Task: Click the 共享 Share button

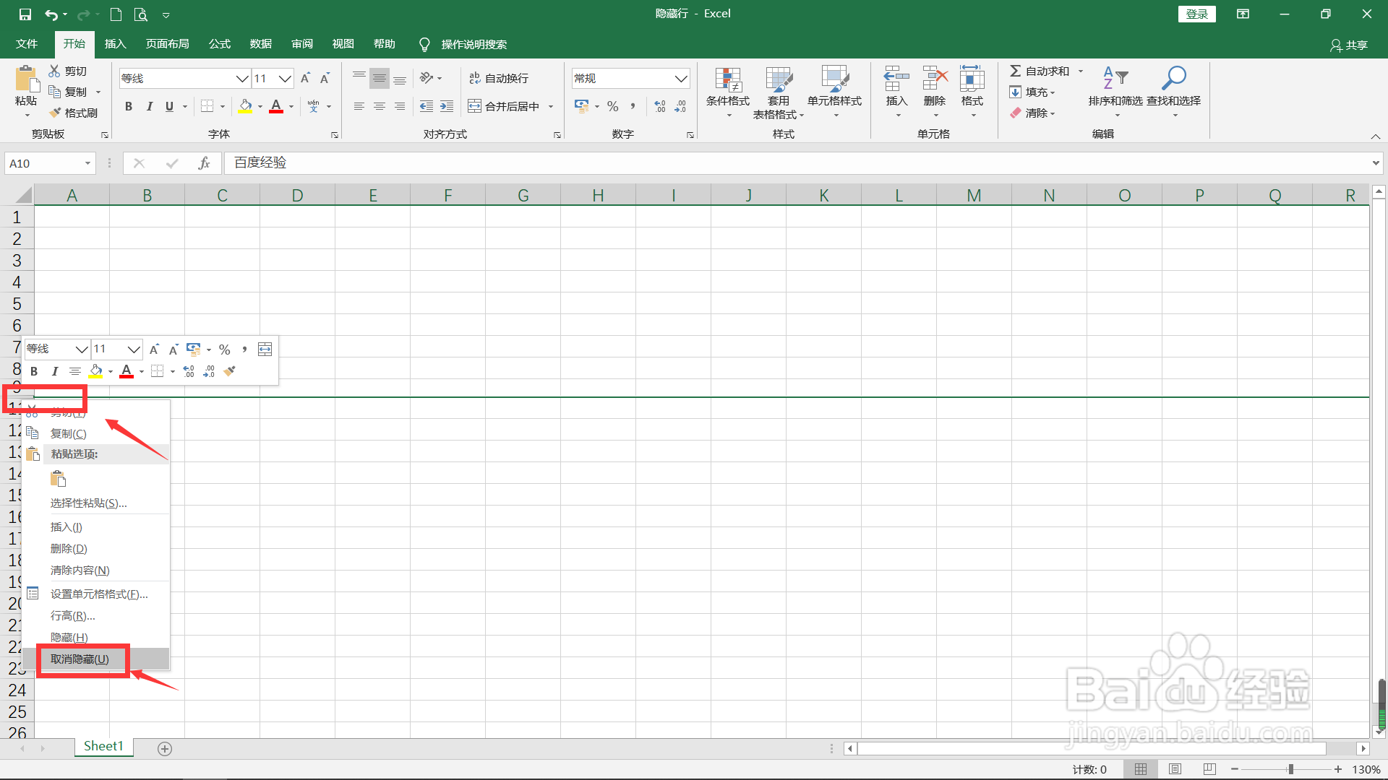Action: click(x=1349, y=45)
